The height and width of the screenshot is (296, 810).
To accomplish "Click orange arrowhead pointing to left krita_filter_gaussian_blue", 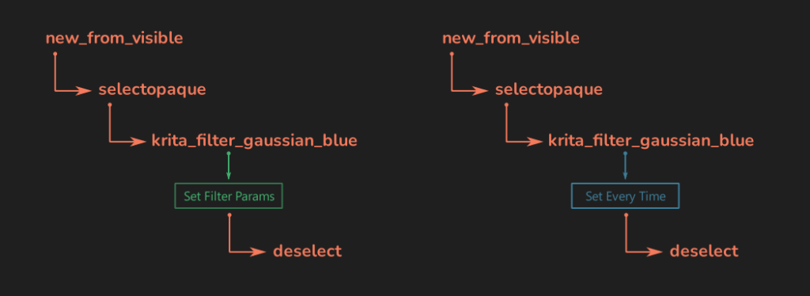I will click(138, 142).
